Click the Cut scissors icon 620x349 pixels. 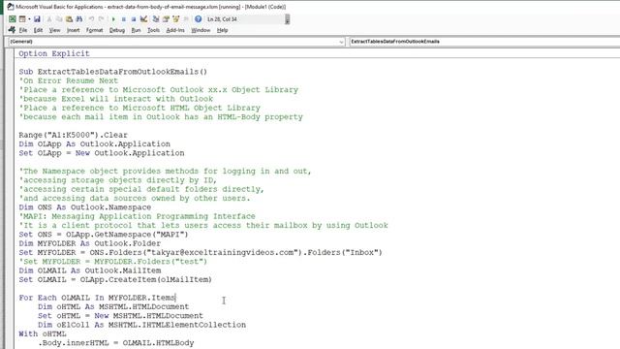pos(49,19)
